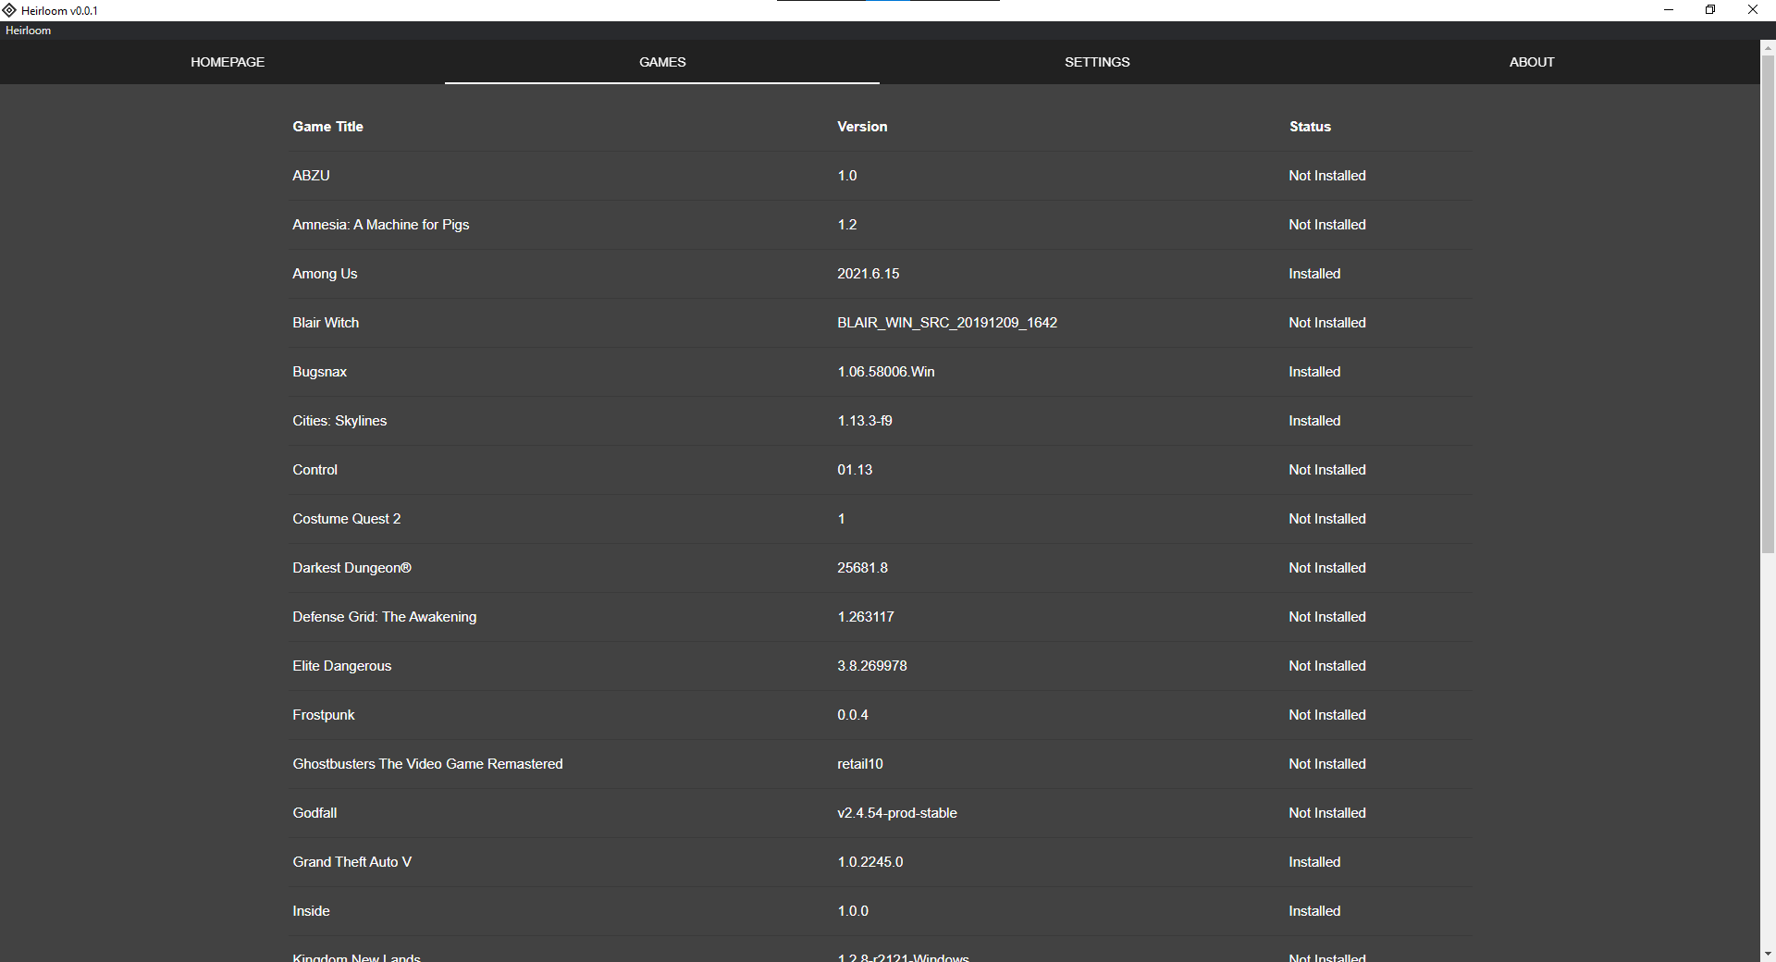Click the Heirloom app icon in the title bar
This screenshot has height=962, width=1776.
click(x=9, y=10)
